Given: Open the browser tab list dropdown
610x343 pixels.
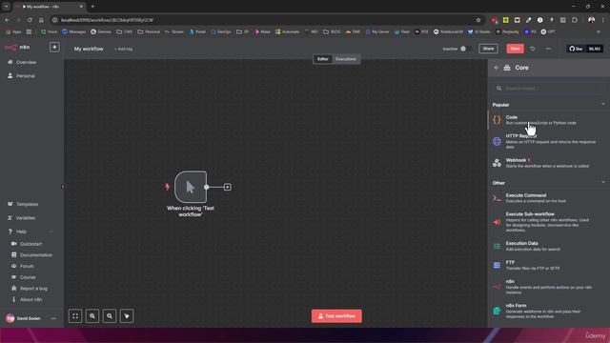Looking at the screenshot, I should pyautogui.click(x=7, y=7).
